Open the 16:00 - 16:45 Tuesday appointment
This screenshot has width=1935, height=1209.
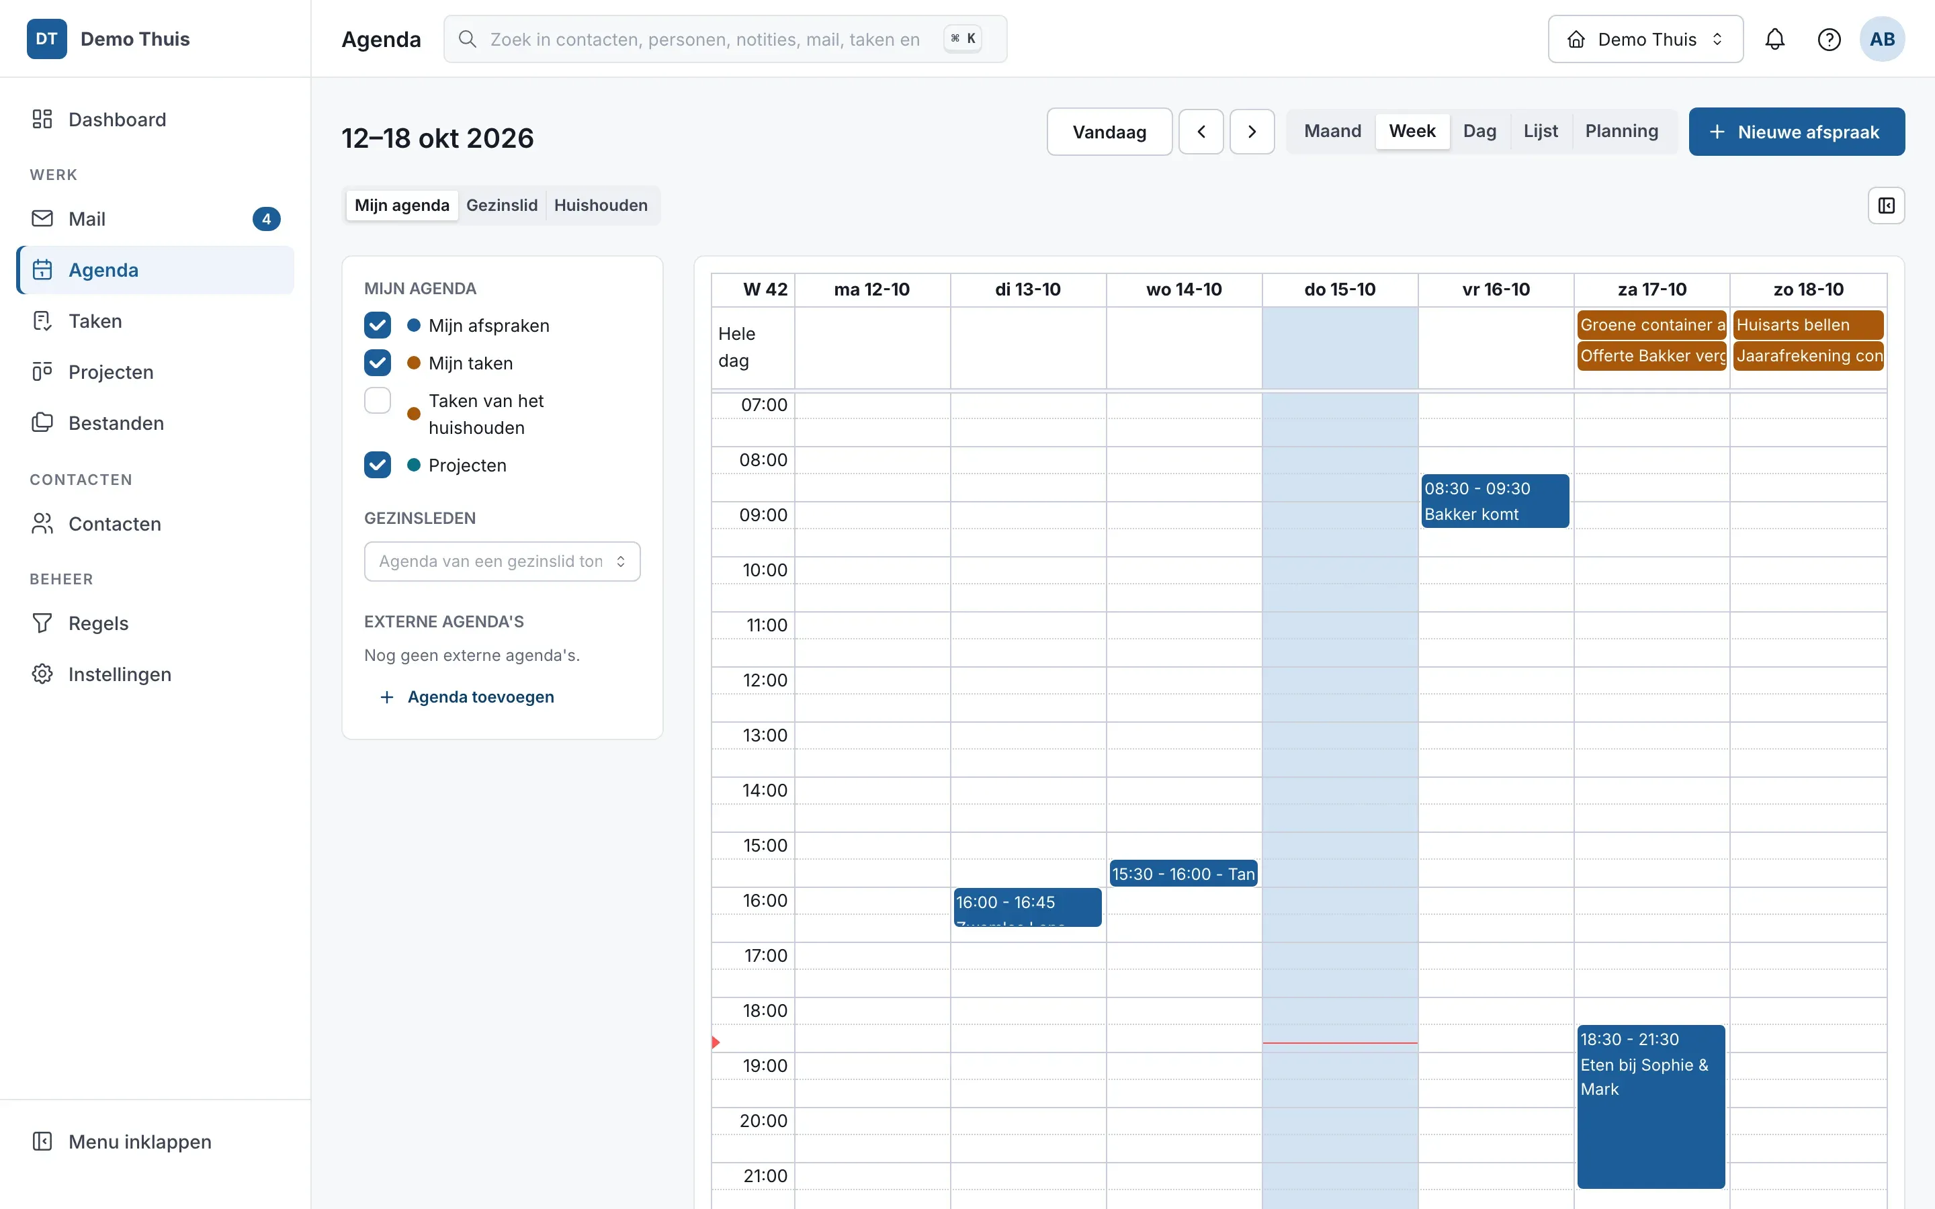coord(1027,907)
